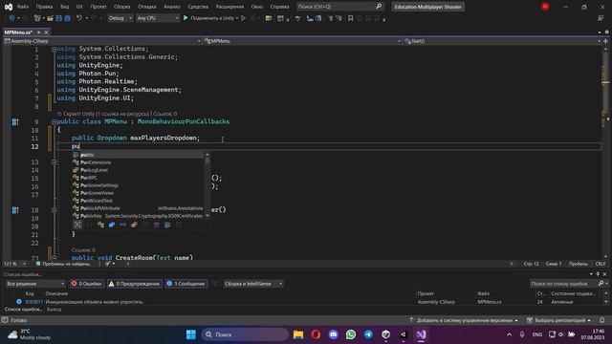Select PunExtensions in the suggestion list
612x344 pixels.
96,162
